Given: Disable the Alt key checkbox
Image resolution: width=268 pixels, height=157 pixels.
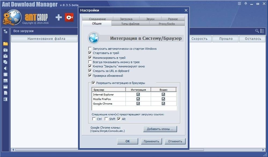Looking at the screenshot, I should 119,119.
